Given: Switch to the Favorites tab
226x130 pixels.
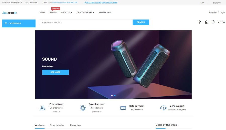Looking at the screenshot, I should [x=76, y=125].
